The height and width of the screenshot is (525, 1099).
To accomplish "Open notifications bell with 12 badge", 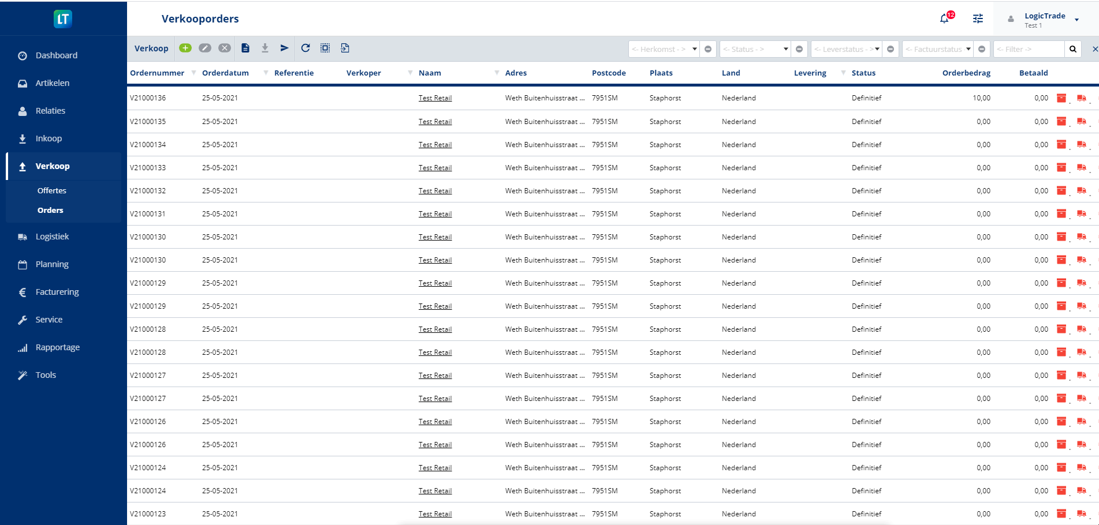I will tap(944, 18).
